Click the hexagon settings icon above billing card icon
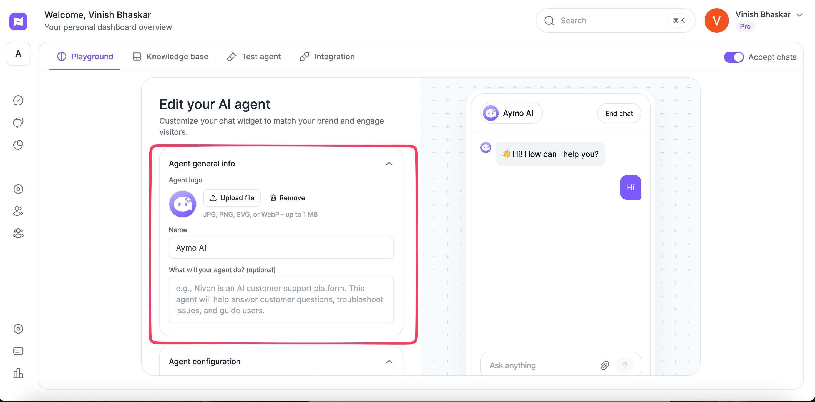Image resolution: width=815 pixels, height=402 pixels. (x=18, y=329)
